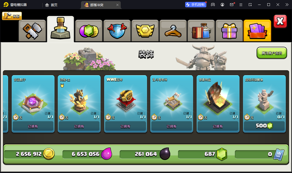Image resolution: width=292 pixels, height=173 pixels.
Task: Open the green gem and coins resources tab
Action: tap(89, 31)
